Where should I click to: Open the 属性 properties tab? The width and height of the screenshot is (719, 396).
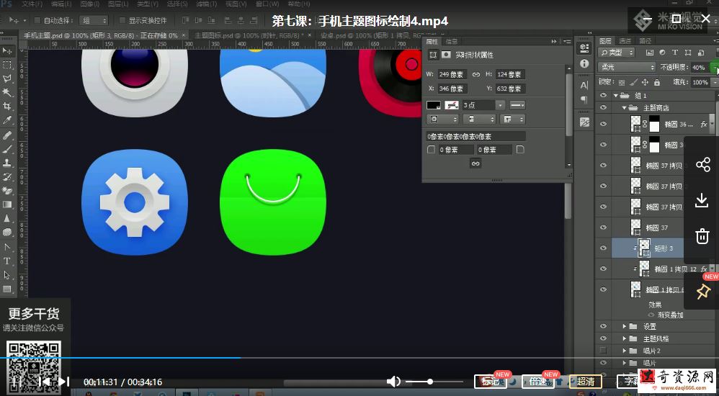pyautogui.click(x=432, y=41)
